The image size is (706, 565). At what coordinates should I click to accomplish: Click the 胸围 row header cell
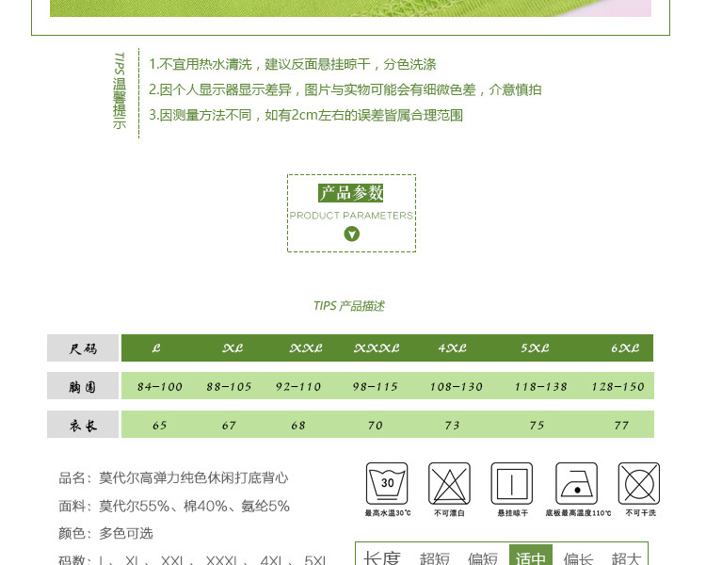(83, 386)
